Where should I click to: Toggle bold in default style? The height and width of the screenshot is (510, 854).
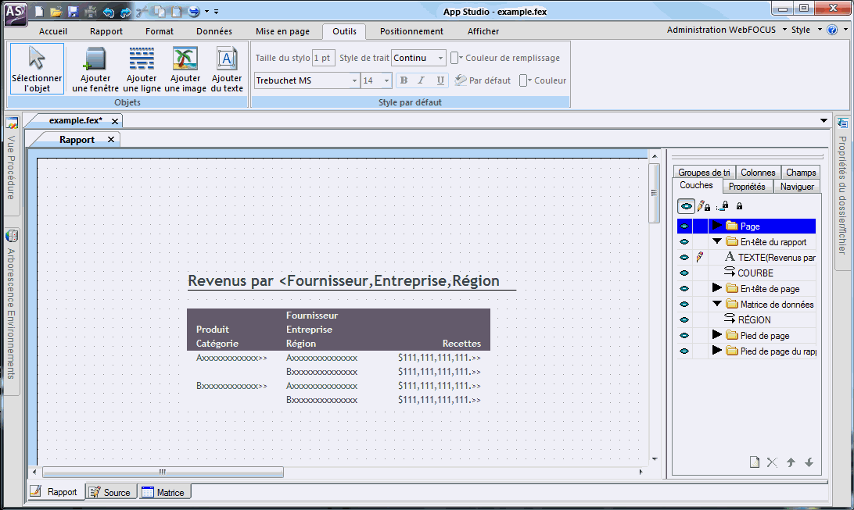pyautogui.click(x=404, y=80)
